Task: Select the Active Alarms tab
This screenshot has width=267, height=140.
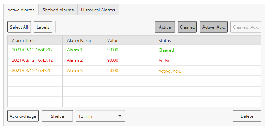Action: (21, 10)
